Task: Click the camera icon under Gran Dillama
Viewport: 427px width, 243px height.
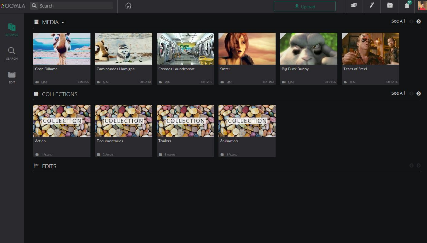Action: [37, 82]
